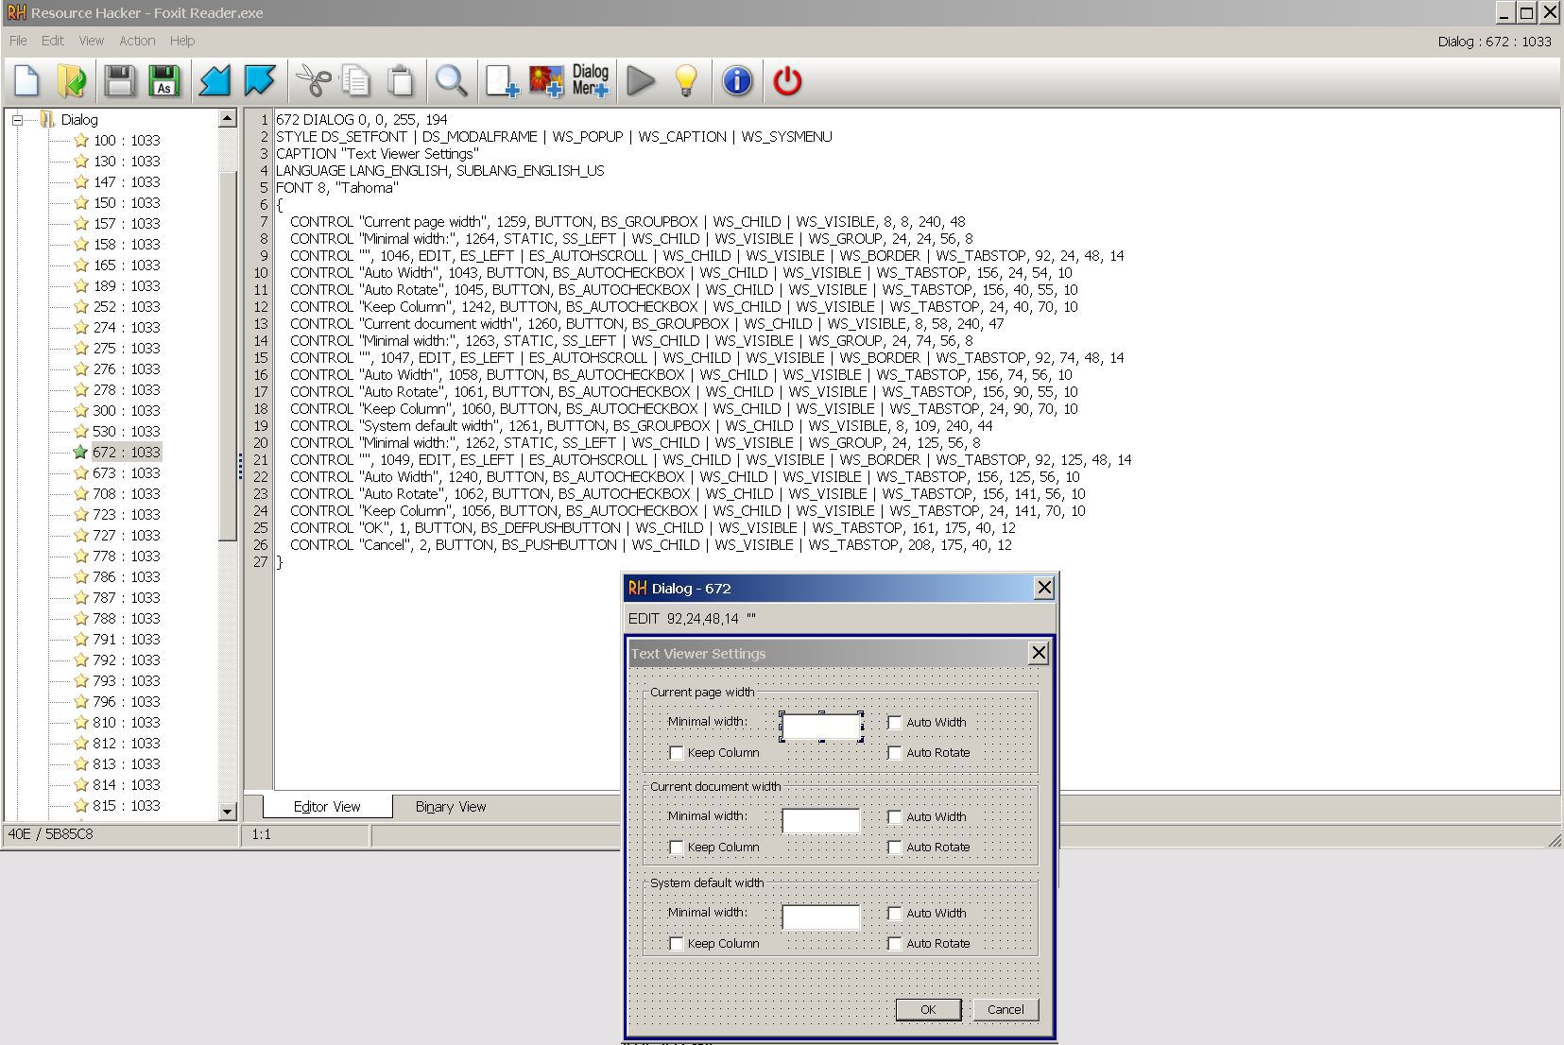Select tree item 130 : 1033
1564x1045 pixels.
click(127, 162)
